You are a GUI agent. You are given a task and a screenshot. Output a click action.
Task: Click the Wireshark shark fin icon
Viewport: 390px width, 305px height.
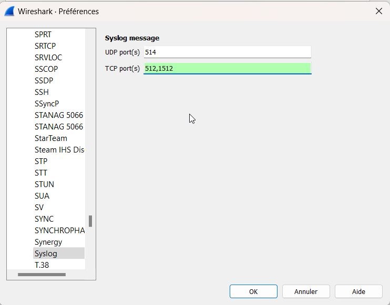pyautogui.click(x=9, y=12)
